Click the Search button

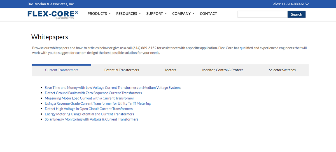coord(297,14)
